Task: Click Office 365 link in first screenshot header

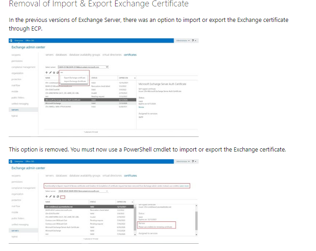Action: [x=30, y=41]
